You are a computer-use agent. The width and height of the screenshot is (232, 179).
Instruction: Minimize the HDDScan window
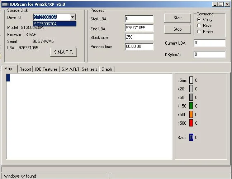point(215,4)
